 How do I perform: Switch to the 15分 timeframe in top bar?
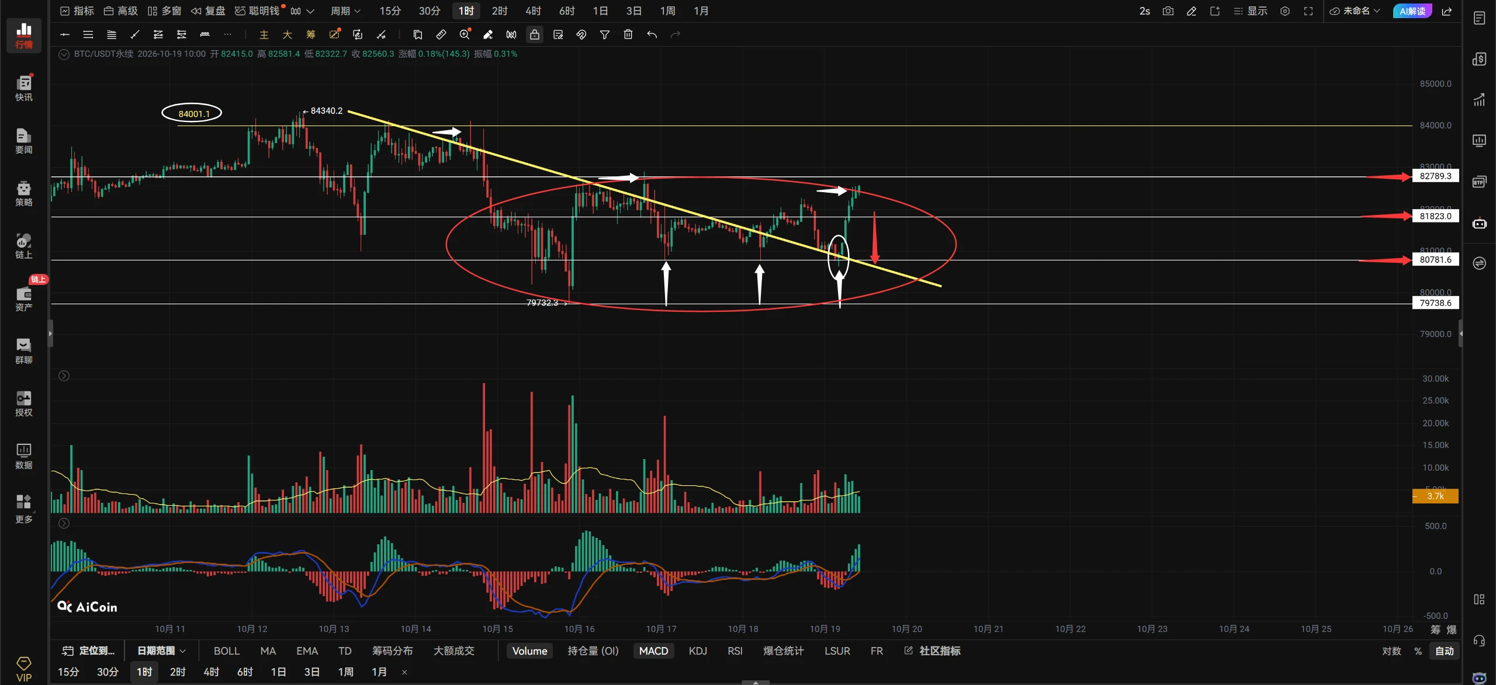click(390, 11)
